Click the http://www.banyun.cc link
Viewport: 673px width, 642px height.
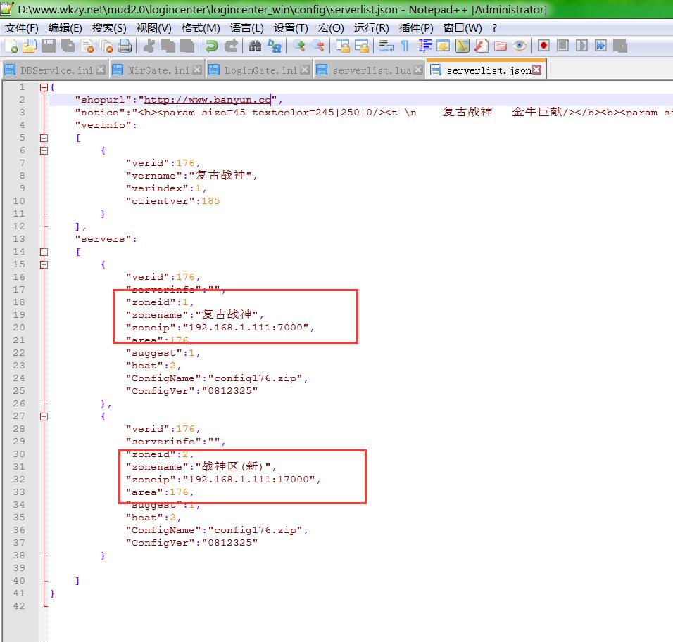[208, 100]
